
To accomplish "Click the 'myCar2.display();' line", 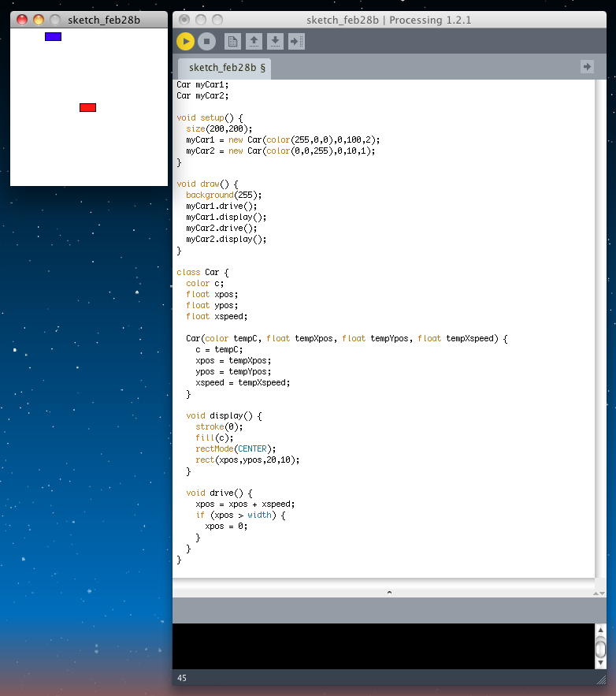I will 226,240.
